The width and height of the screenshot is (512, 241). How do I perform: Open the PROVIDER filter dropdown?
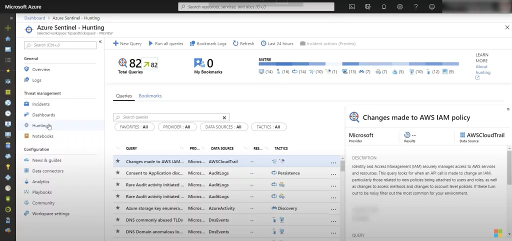coord(177,127)
